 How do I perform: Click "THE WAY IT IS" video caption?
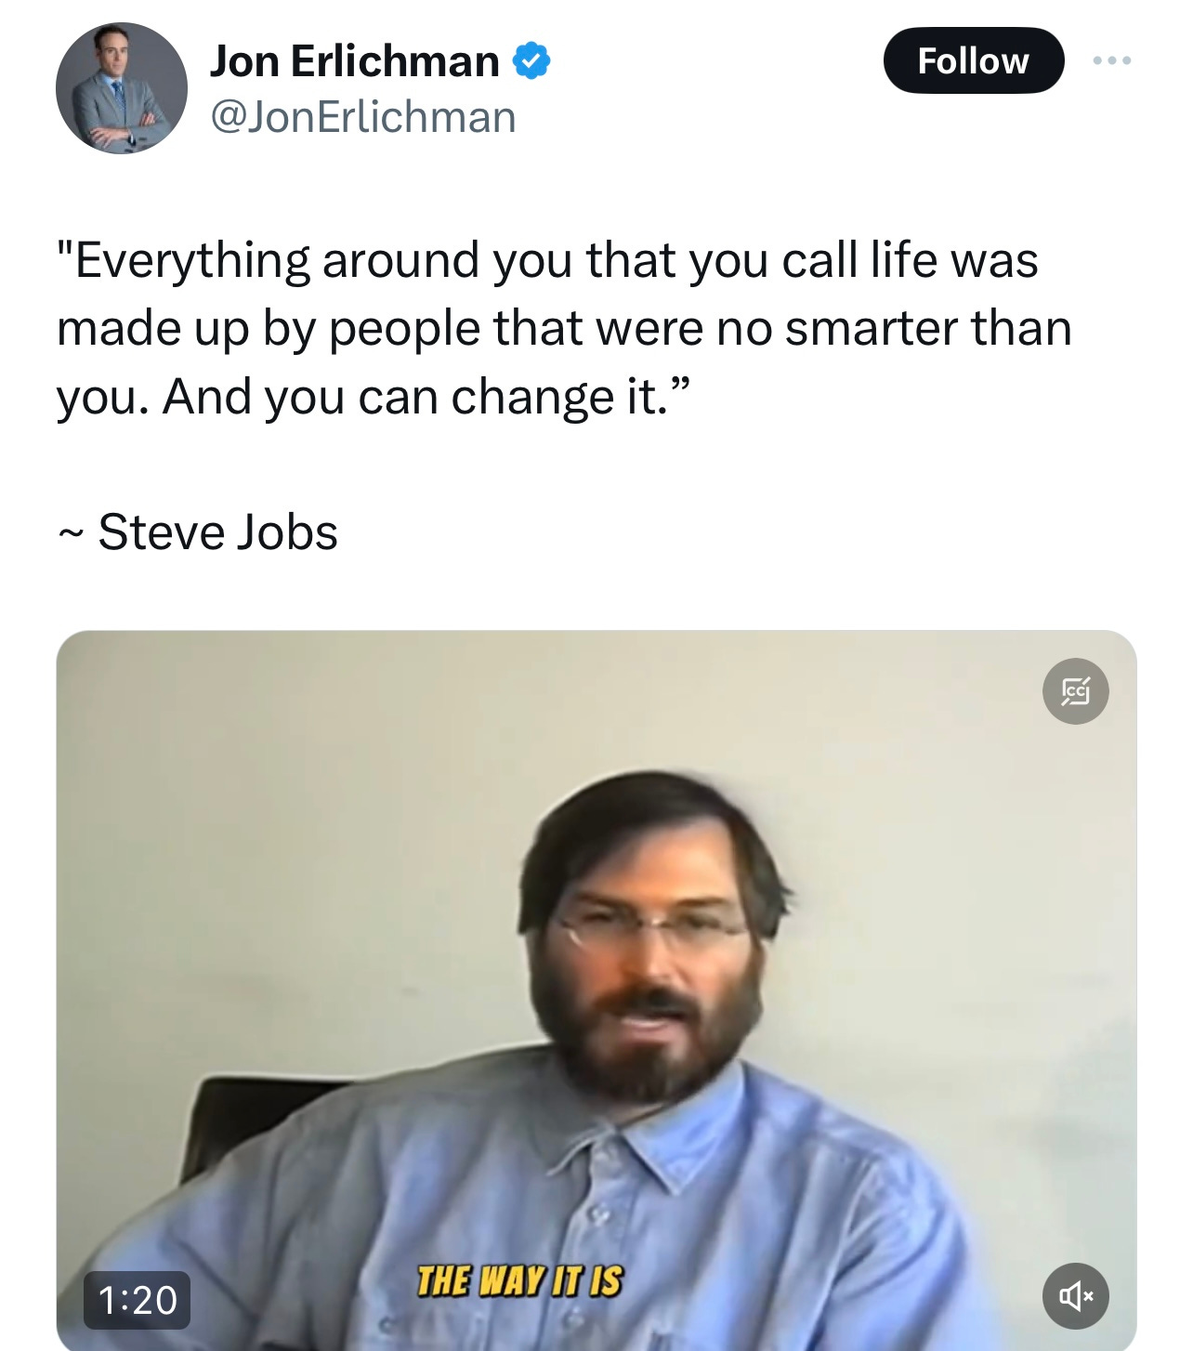point(519,1281)
